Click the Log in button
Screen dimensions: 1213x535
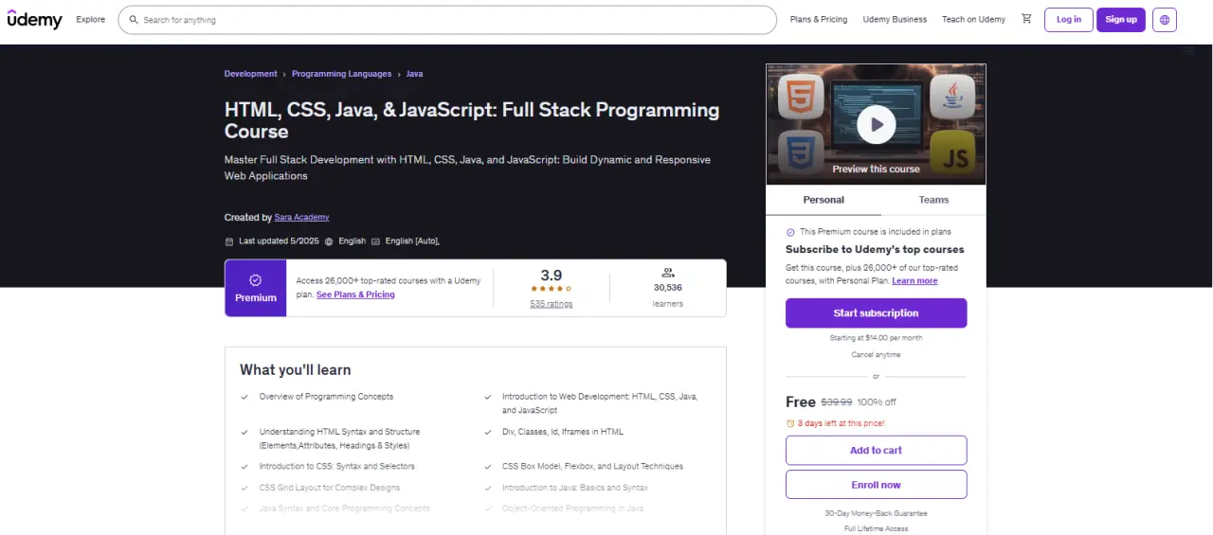1069,20
